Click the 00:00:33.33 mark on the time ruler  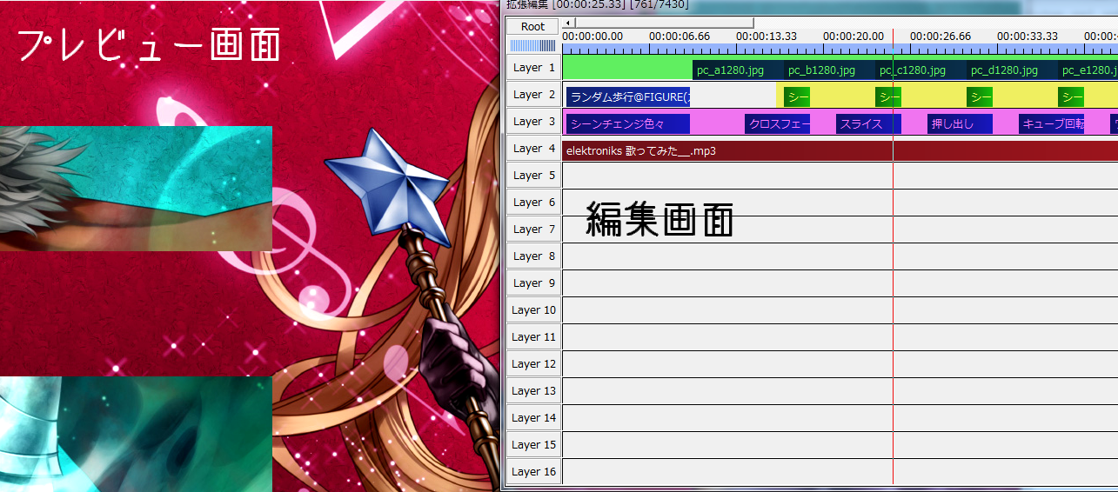pos(1028,37)
